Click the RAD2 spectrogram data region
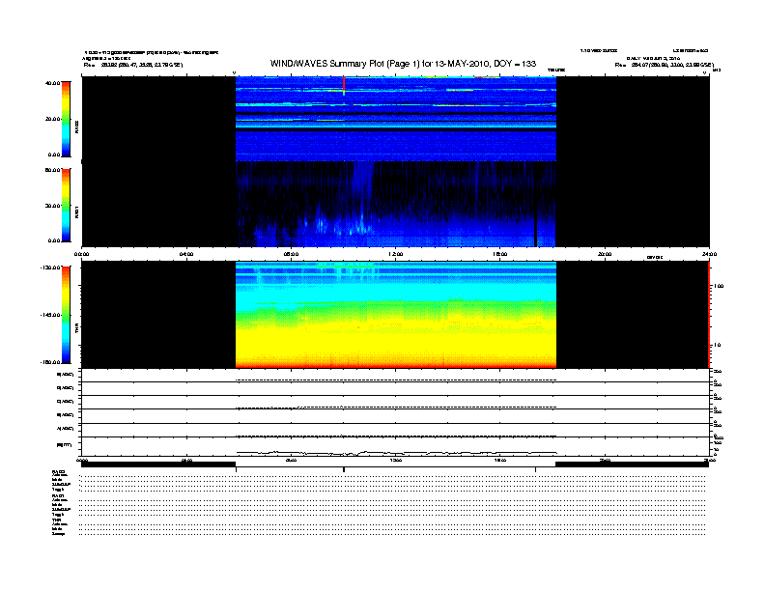Viewport: 765px width, 591px height. pos(396,119)
